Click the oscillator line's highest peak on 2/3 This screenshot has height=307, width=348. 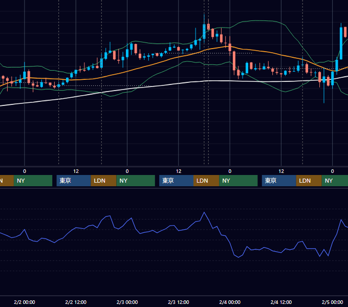[204, 212]
